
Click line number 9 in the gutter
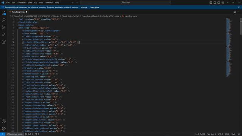(13, 42)
